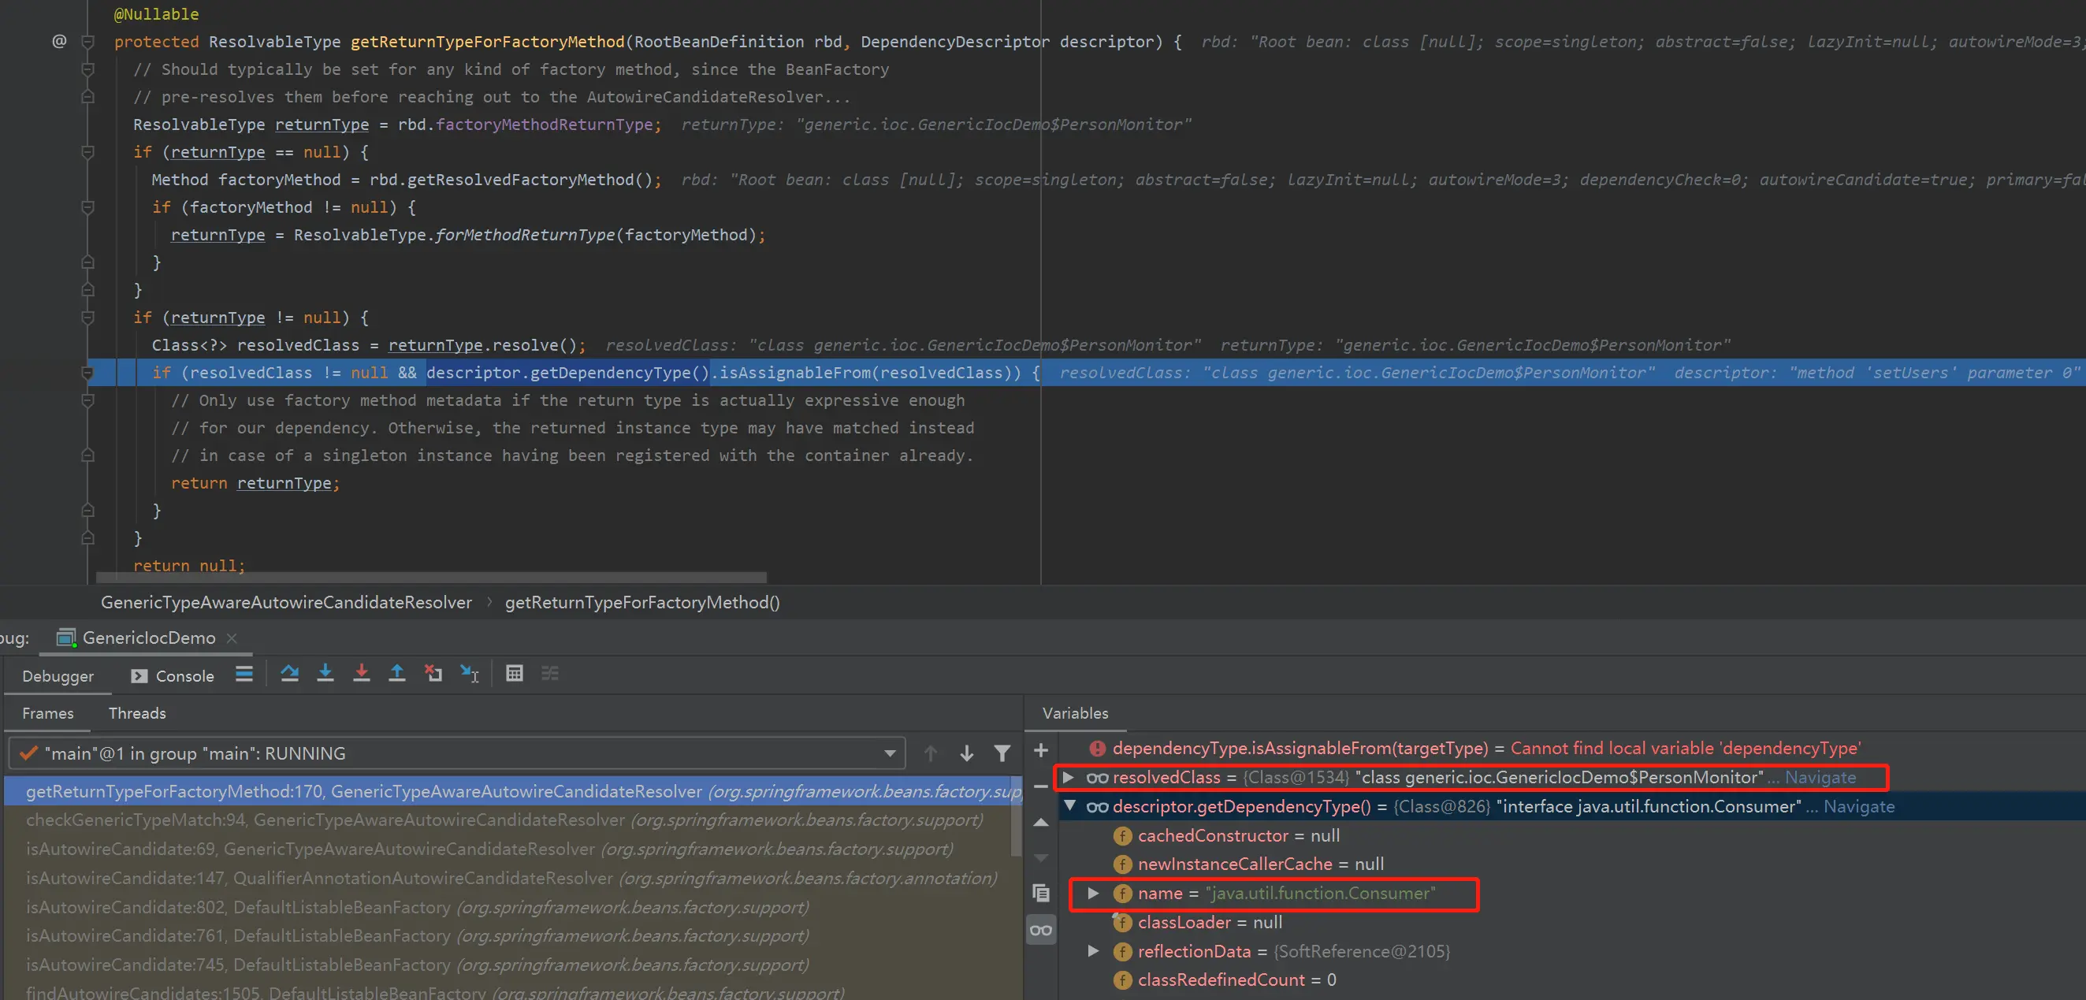
Task: Expand the resolvedClass watch entry
Action: point(1068,777)
